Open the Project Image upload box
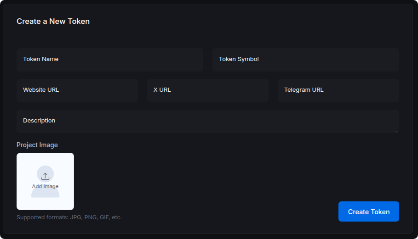This screenshot has height=239, width=418. point(46,181)
